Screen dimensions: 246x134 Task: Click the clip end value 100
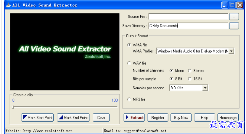click(x=115, y=100)
